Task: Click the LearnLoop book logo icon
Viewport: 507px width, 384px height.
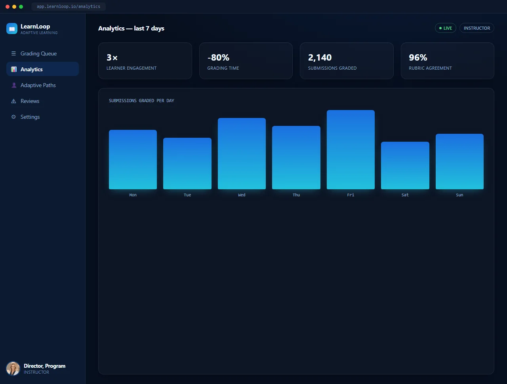Action: coord(12,29)
